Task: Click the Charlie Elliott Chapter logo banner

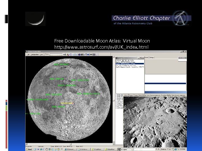Action: [151, 18]
